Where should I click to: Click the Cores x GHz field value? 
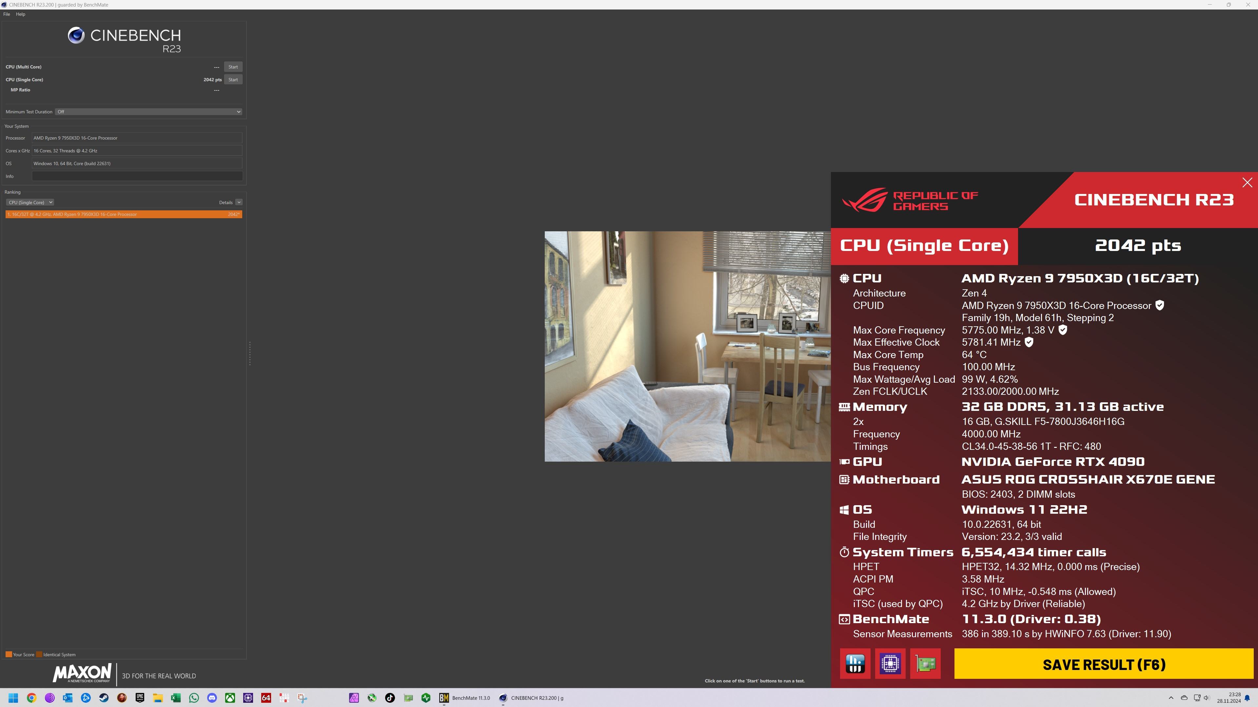(x=137, y=151)
